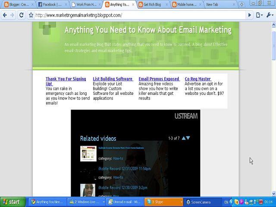The image size is (276, 207).
Task: Open the page control menu dropdown
Action: coord(259,15)
